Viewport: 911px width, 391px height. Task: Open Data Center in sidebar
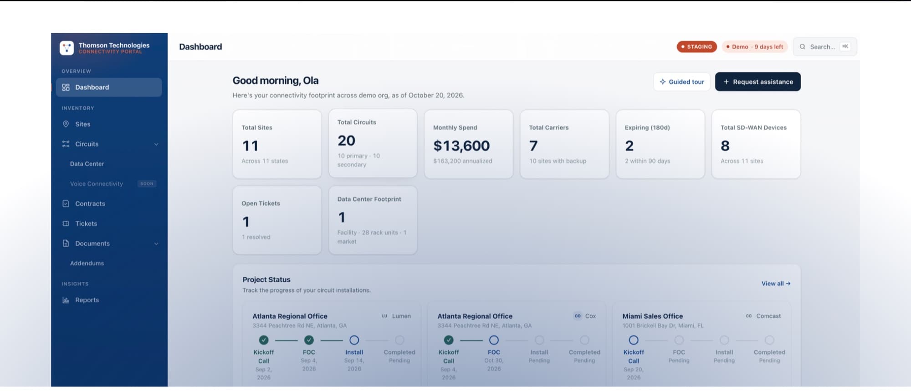point(87,164)
